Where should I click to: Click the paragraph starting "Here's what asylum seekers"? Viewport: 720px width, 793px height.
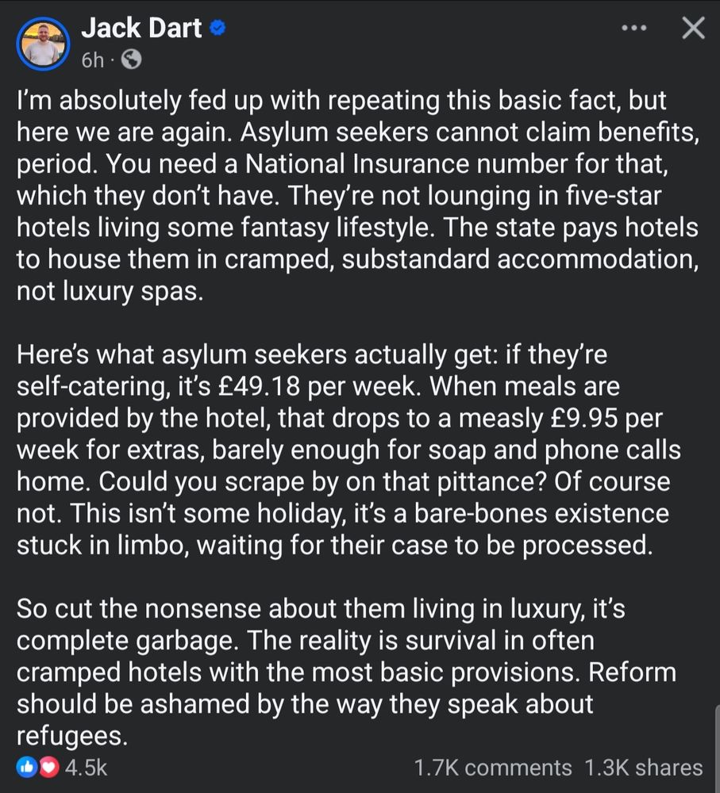[x=348, y=450]
